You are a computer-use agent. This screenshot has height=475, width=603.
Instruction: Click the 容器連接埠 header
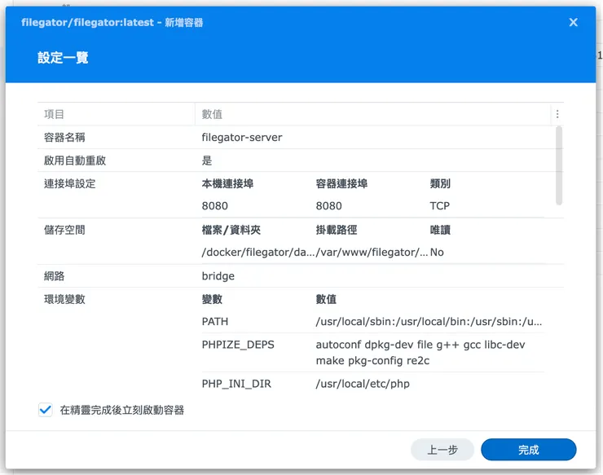[x=341, y=183]
